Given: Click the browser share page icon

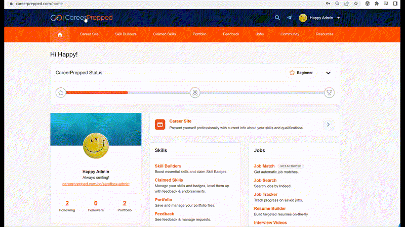Looking at the screenshot, I should click(347, 4).
